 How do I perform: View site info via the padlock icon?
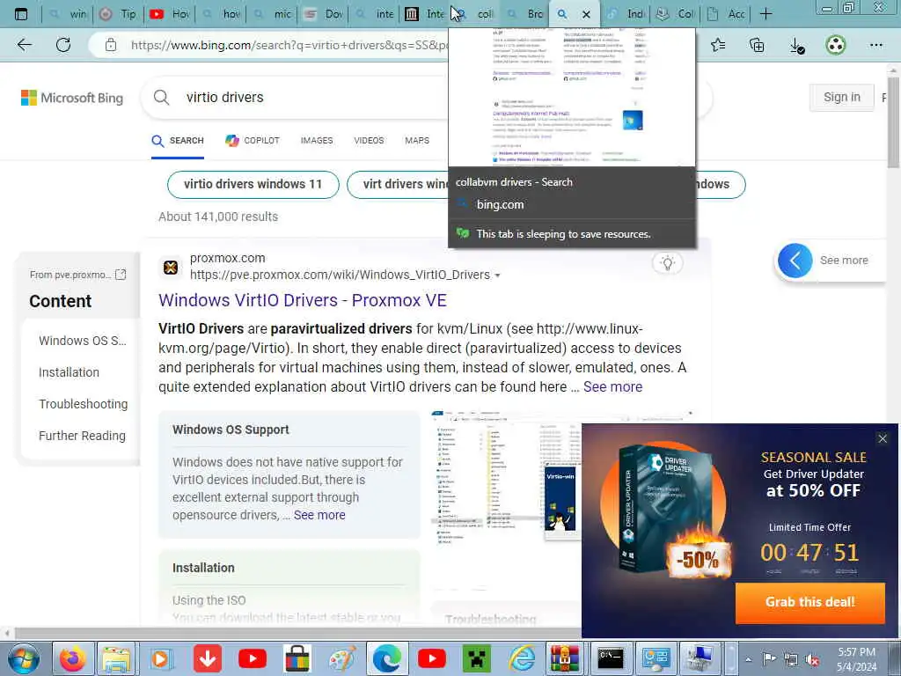point(111,45)
